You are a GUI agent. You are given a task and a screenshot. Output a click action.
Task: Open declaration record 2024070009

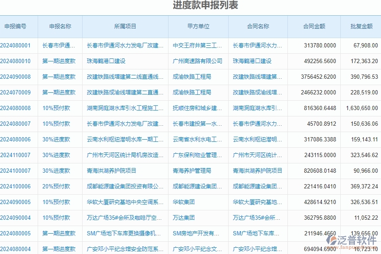point(18,92)
